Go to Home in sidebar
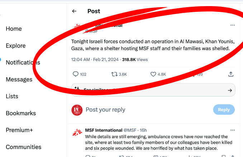This screenshot has width=243, height=157. coord(14,29)
